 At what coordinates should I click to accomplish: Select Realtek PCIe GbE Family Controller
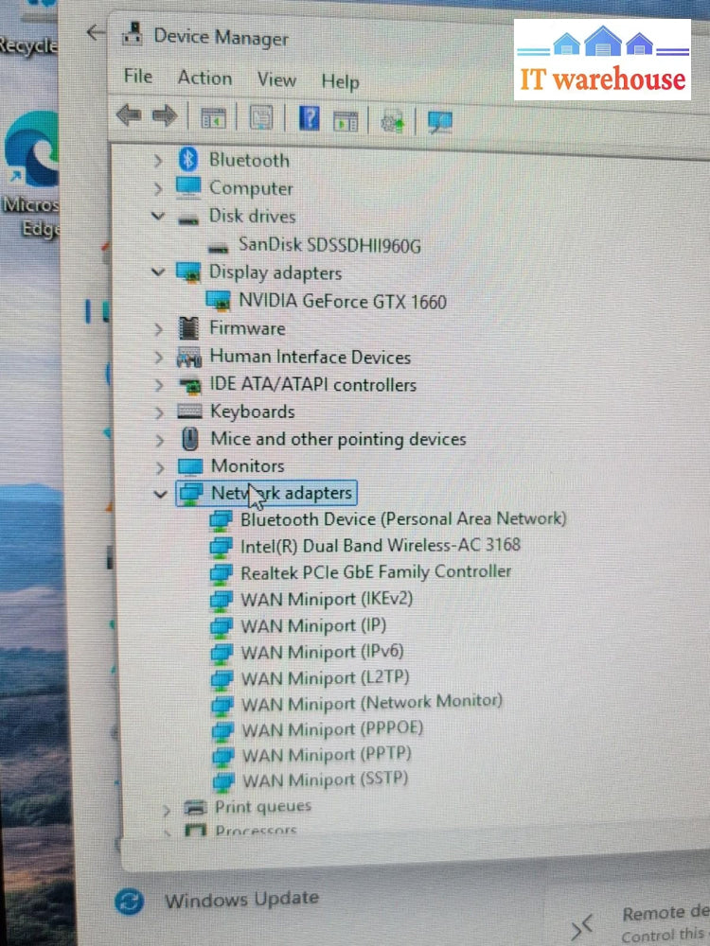pyautogui.click(x=376, y=572)
